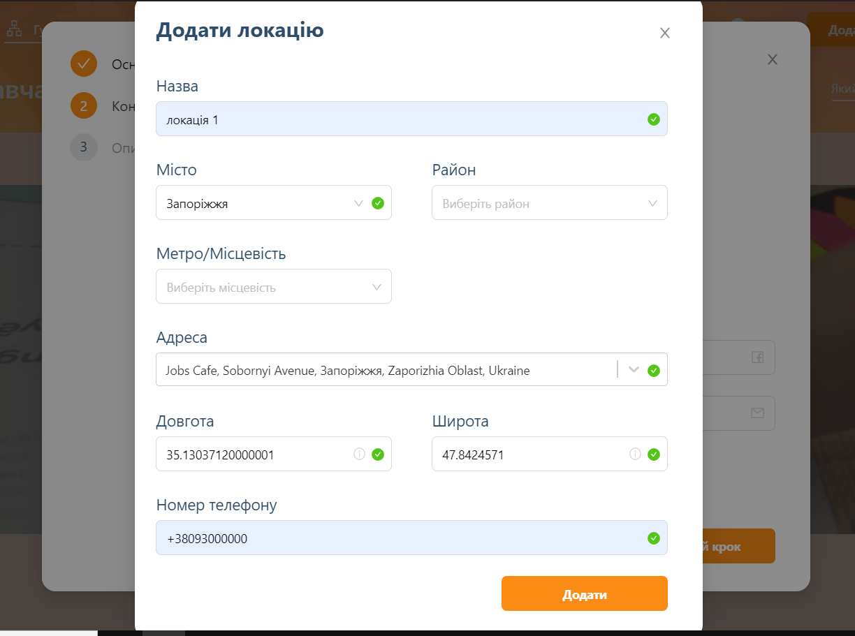This screenshot has height=636, width=855.
Task: Click the Довгота input field
Action: coord(274,454)
